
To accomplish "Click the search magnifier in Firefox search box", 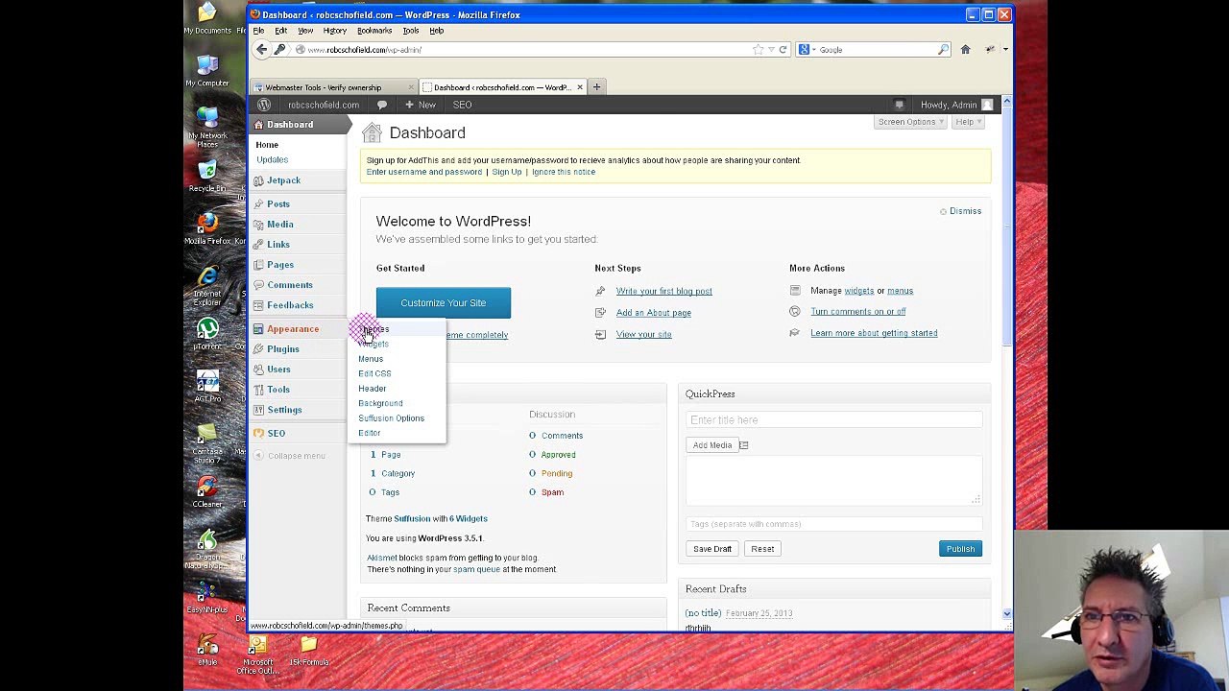I will [x=943, y=49].
